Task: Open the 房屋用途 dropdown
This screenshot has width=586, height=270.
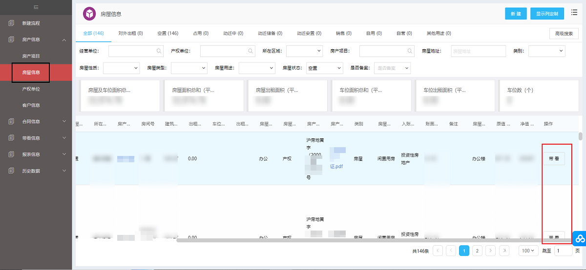Action: pos(257,68)
